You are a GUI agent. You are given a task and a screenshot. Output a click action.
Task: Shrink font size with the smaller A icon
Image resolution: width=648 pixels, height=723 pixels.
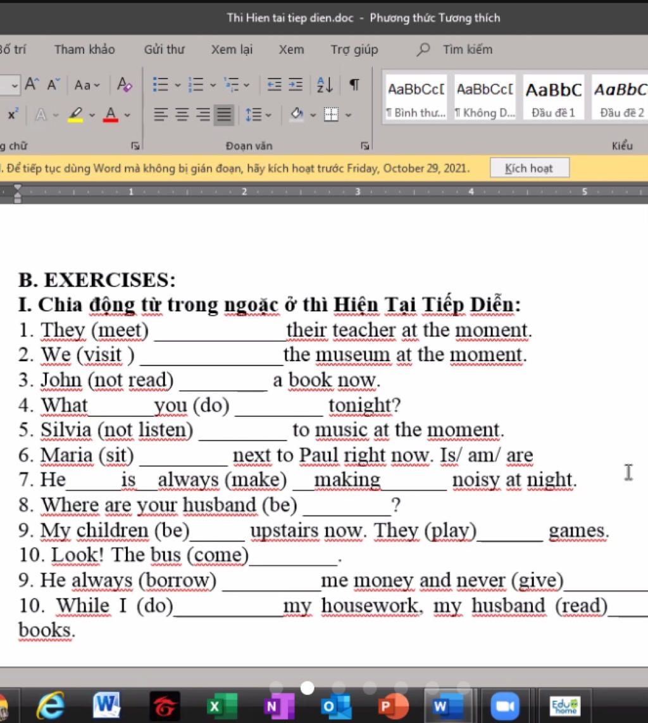53,84
